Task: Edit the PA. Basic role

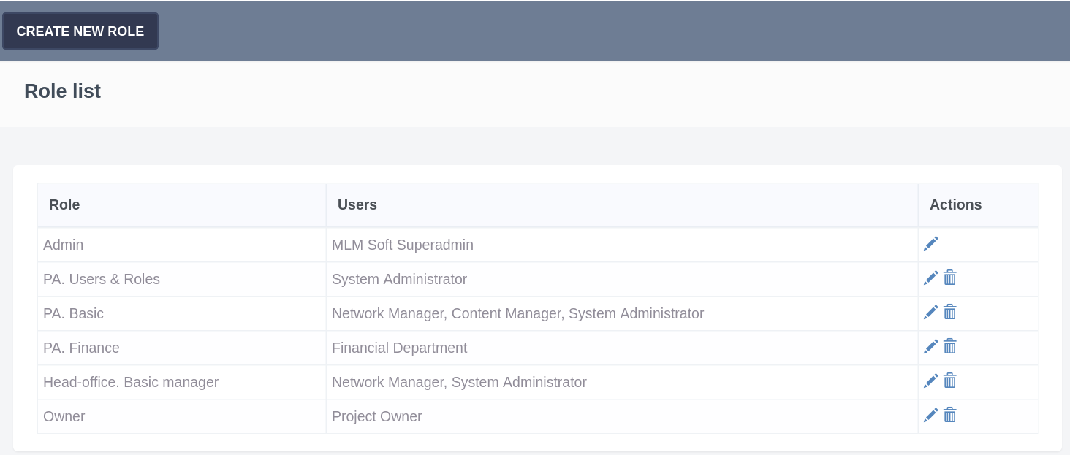Action: click(x=930, y=313)
